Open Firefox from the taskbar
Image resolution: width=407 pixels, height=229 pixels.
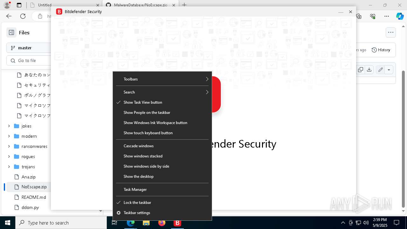point(162,223)
